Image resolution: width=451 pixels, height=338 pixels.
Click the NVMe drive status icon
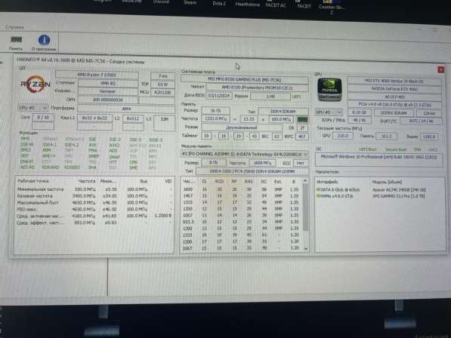(318, 196)
